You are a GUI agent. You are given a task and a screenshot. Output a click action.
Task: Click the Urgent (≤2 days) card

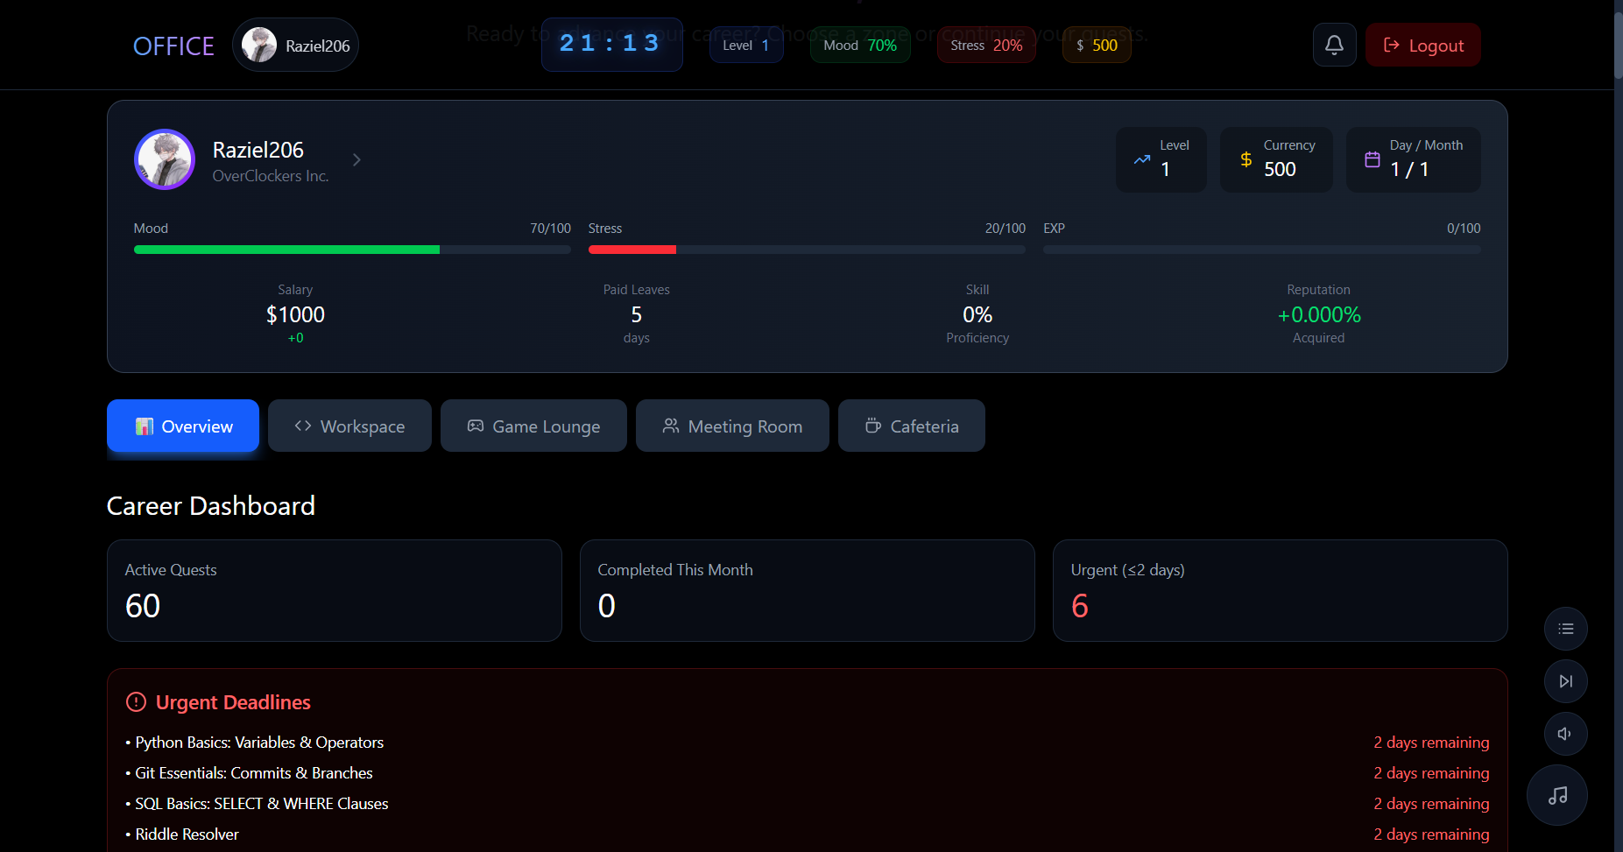pos(1281,590)
